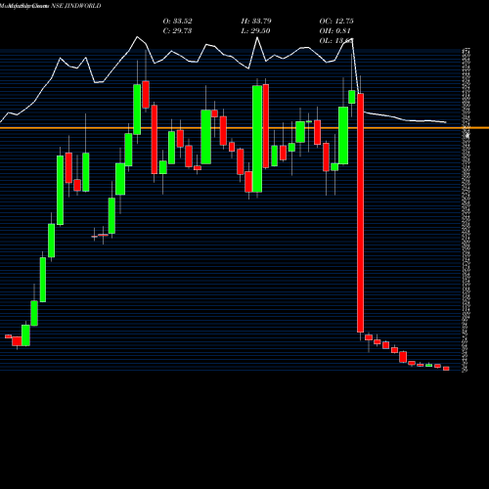The width and height of the screenshot is (489, 489).
Task: Select the tallest red crash candlestick
Action: 360,212
